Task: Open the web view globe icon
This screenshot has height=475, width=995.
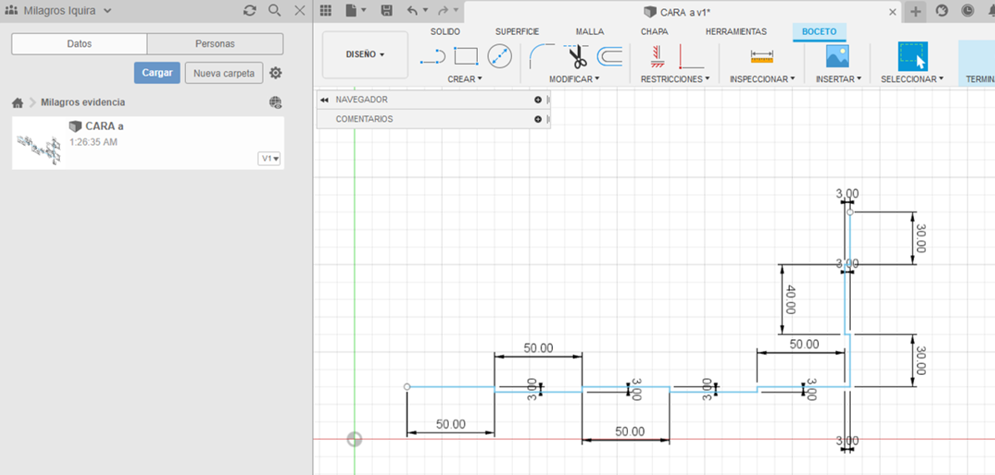Action: pos(275,102)
